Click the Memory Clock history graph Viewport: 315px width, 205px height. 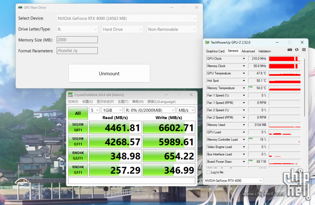pos(285,66)
